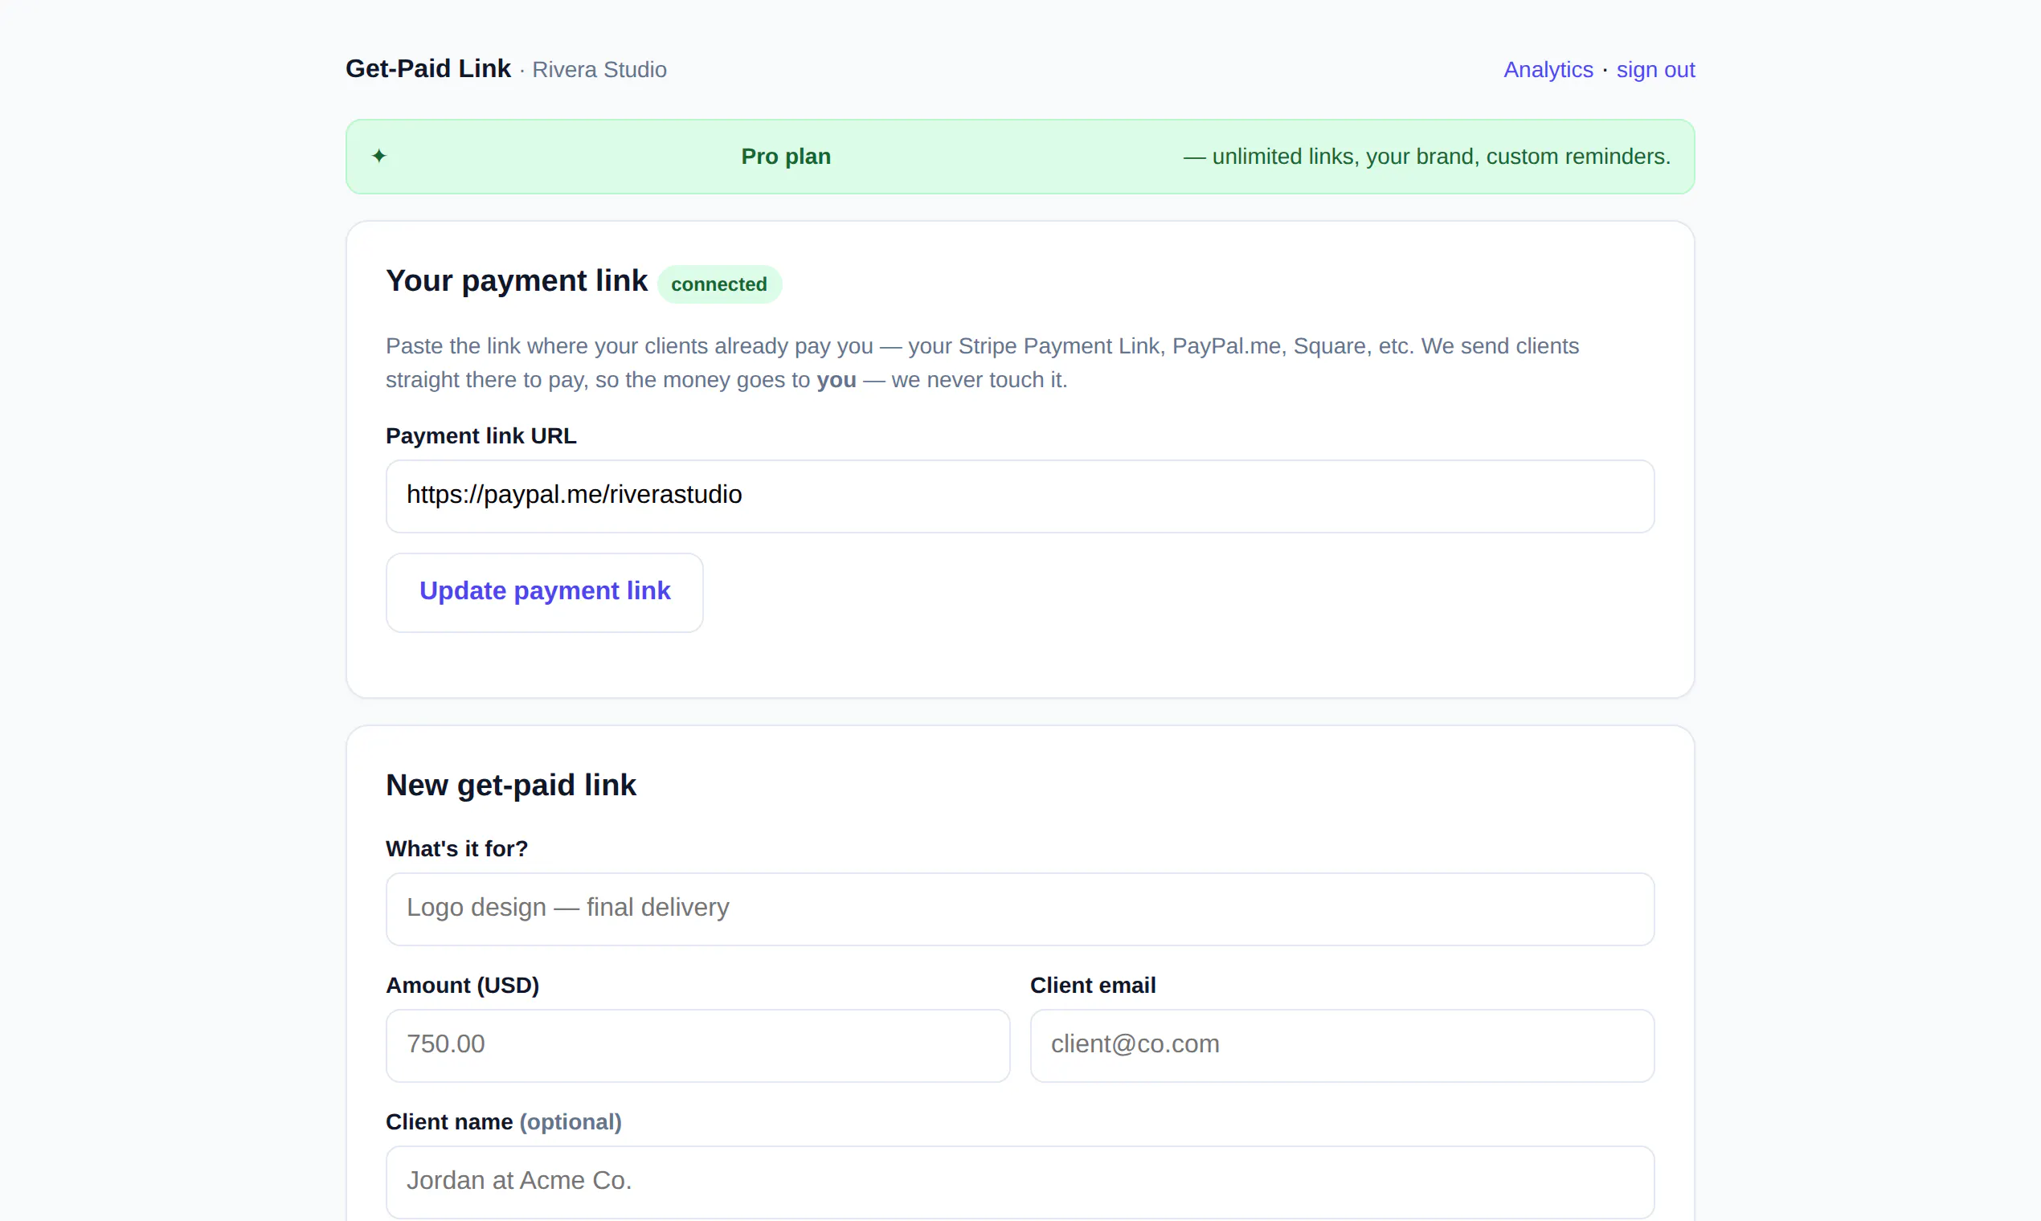Viewport: 2041px width, 1221px height.
Task: Click the Rivera Studio name in header
Action: pos(599,70)
